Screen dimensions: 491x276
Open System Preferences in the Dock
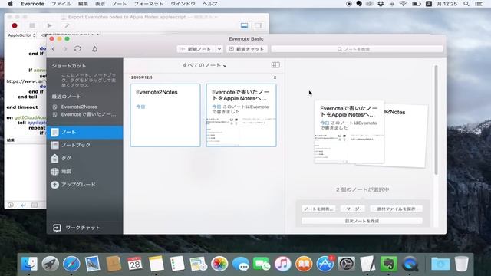click(346, 264)
